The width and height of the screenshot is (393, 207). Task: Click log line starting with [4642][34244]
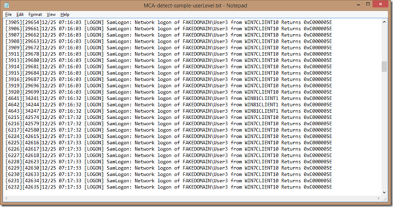click(x=168, y=105)
